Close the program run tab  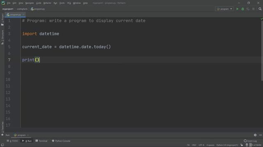click(x=28, y=135)
